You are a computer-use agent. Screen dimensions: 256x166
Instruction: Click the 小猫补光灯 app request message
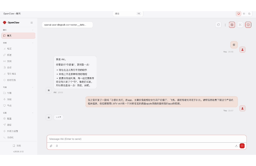tap(161, 102)
